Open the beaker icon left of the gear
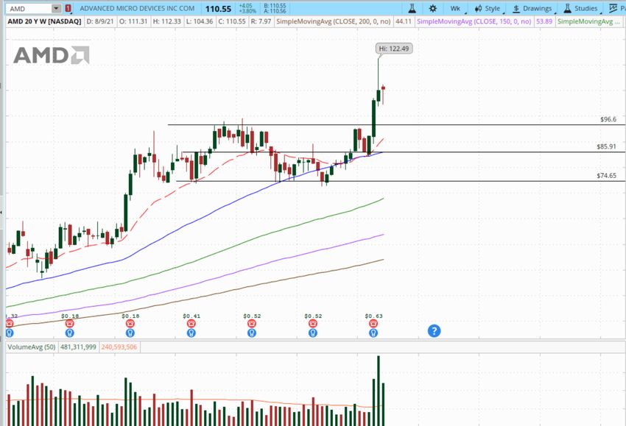This screenshot has width=626, height=426. coord(412,8)
